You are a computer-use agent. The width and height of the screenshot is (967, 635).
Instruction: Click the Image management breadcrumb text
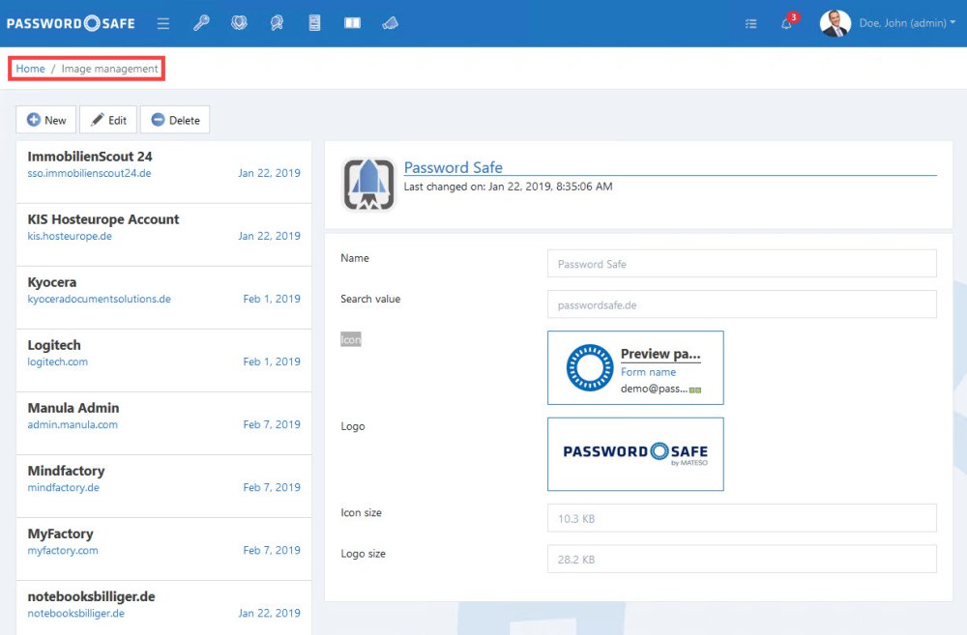[110, 69]
